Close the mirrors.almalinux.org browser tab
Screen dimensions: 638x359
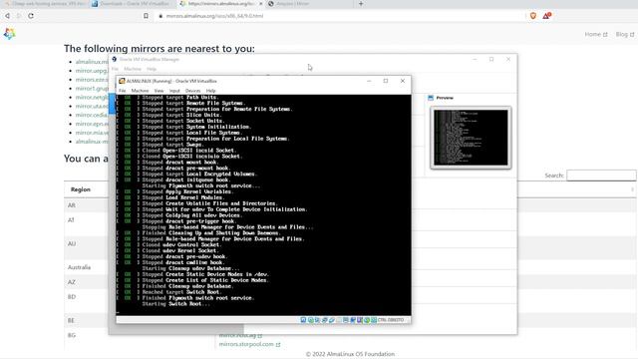(261, 4)
